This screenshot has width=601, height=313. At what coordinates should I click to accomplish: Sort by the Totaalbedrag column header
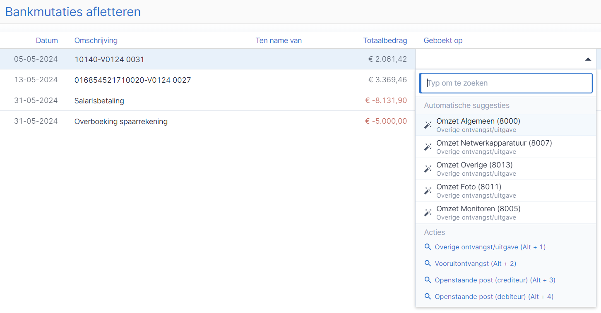(385, 41)
